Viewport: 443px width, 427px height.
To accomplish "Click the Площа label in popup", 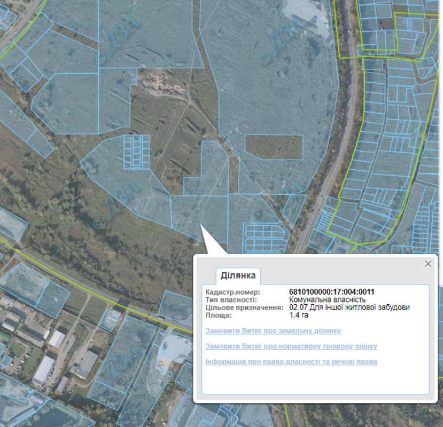I will (218, 315).
